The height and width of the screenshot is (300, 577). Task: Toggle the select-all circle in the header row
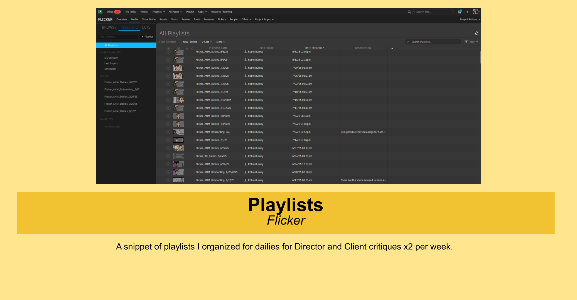pos(168,48)
